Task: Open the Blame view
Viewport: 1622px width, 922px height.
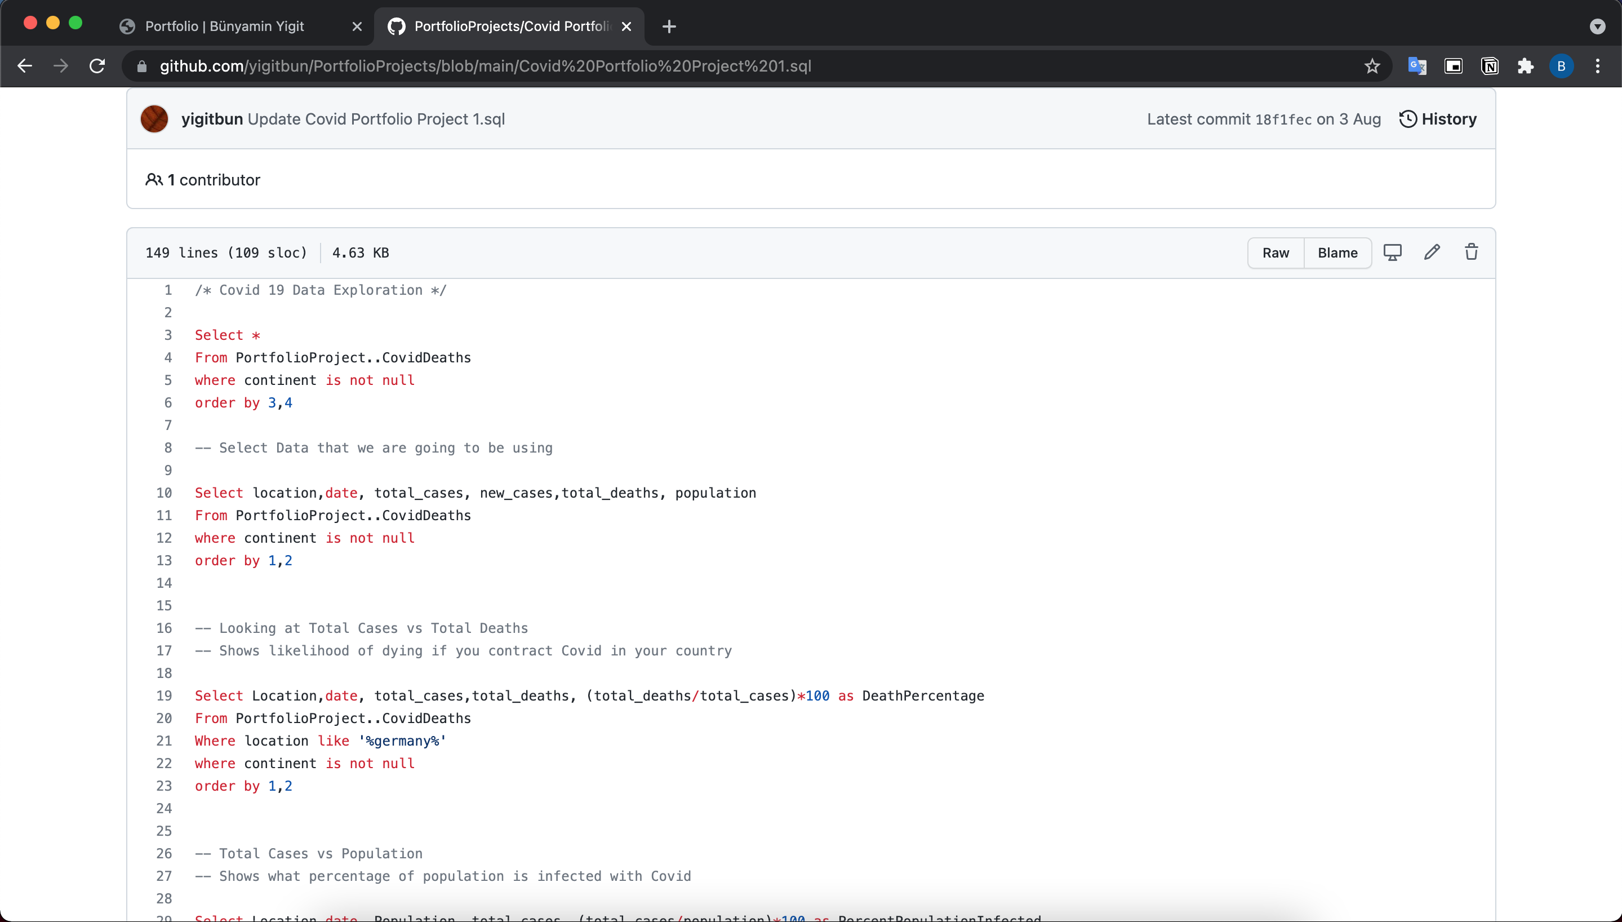Action: click(x=1337, y=252)
